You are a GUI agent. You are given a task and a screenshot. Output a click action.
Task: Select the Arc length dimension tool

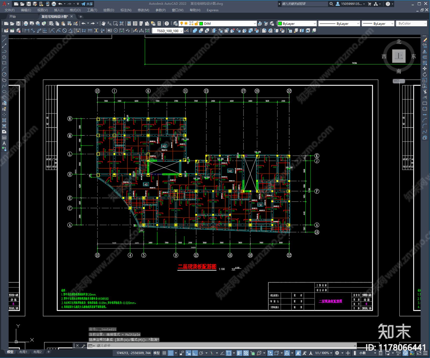point(39,31)
